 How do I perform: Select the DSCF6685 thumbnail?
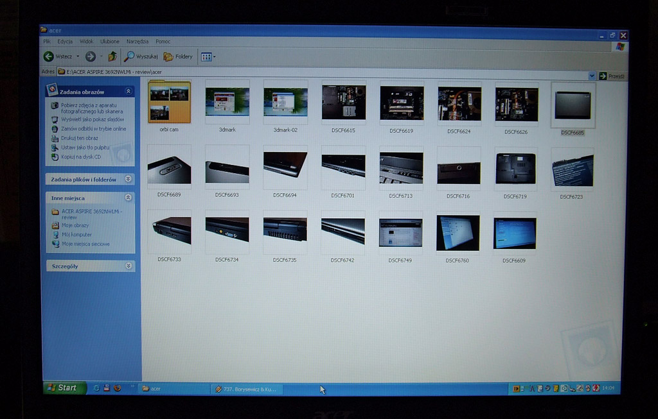(x=573, y=105)
